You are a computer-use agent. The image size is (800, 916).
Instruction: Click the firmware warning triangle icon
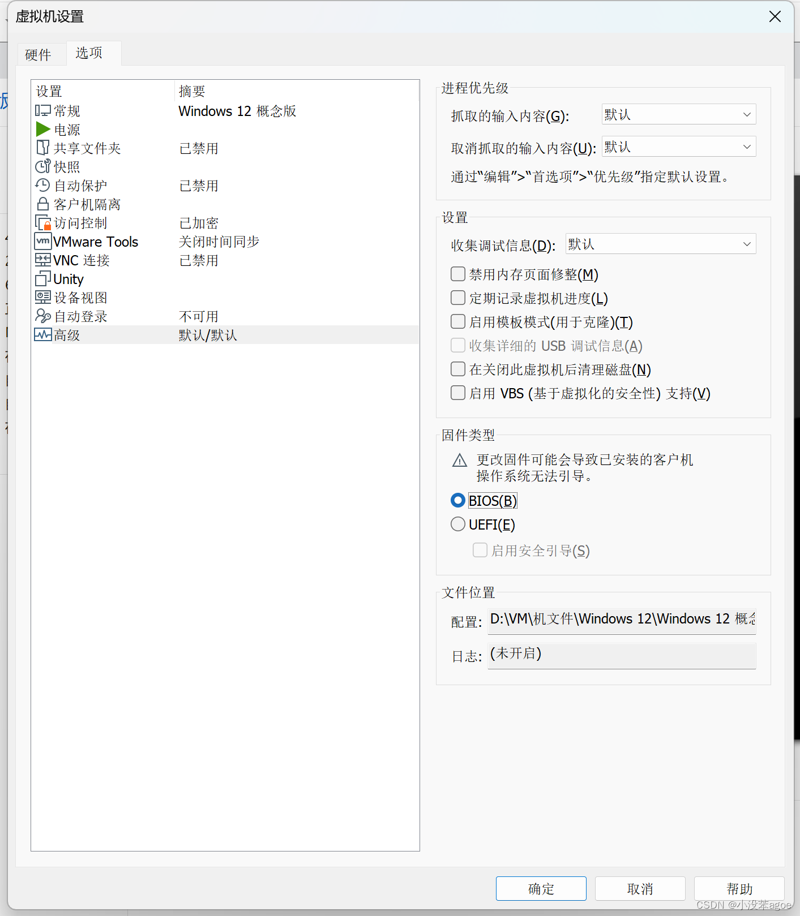pyautogui.click(x=460, y=461)
